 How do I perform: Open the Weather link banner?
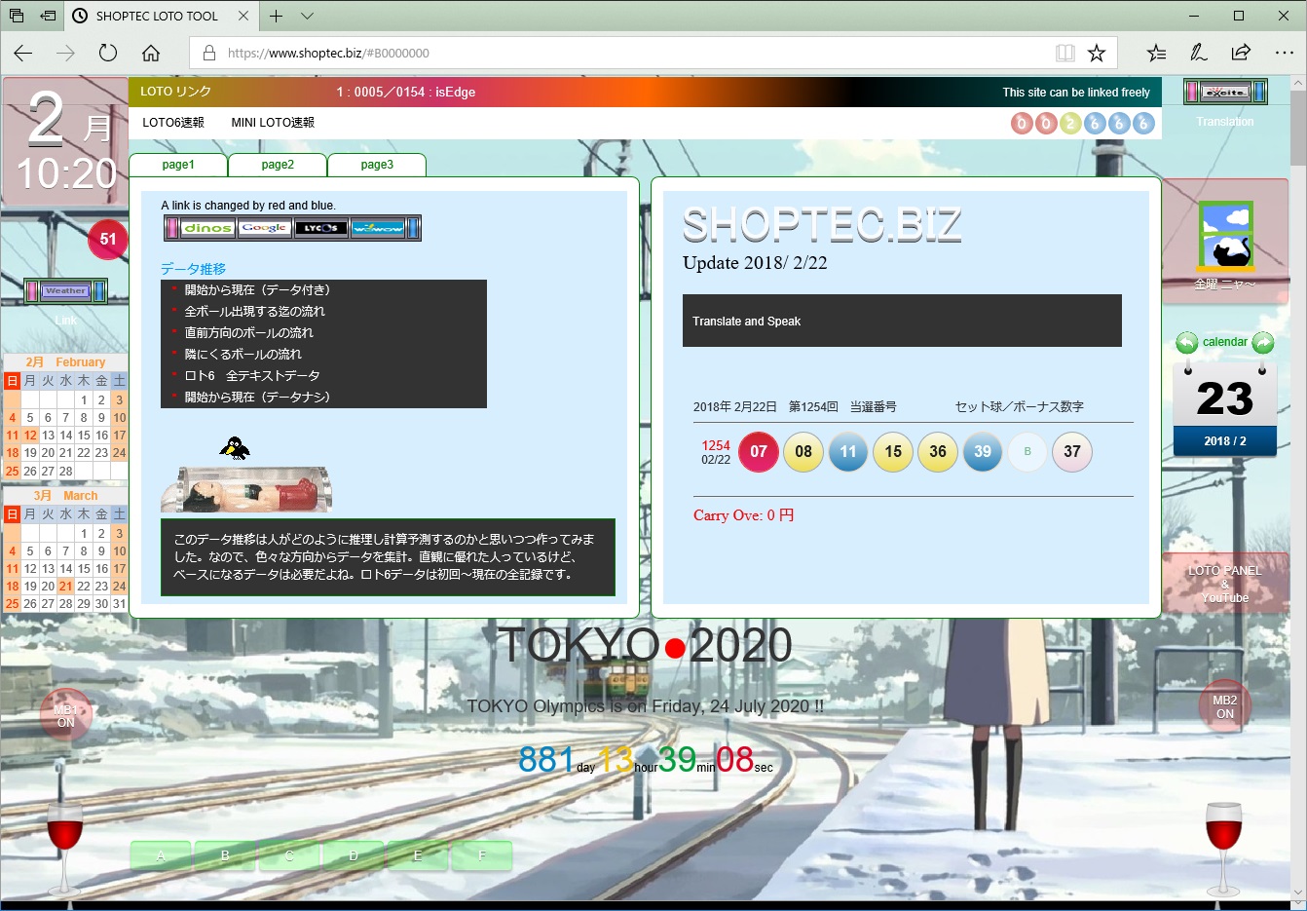pyautogui.click(x=65, y=290)
